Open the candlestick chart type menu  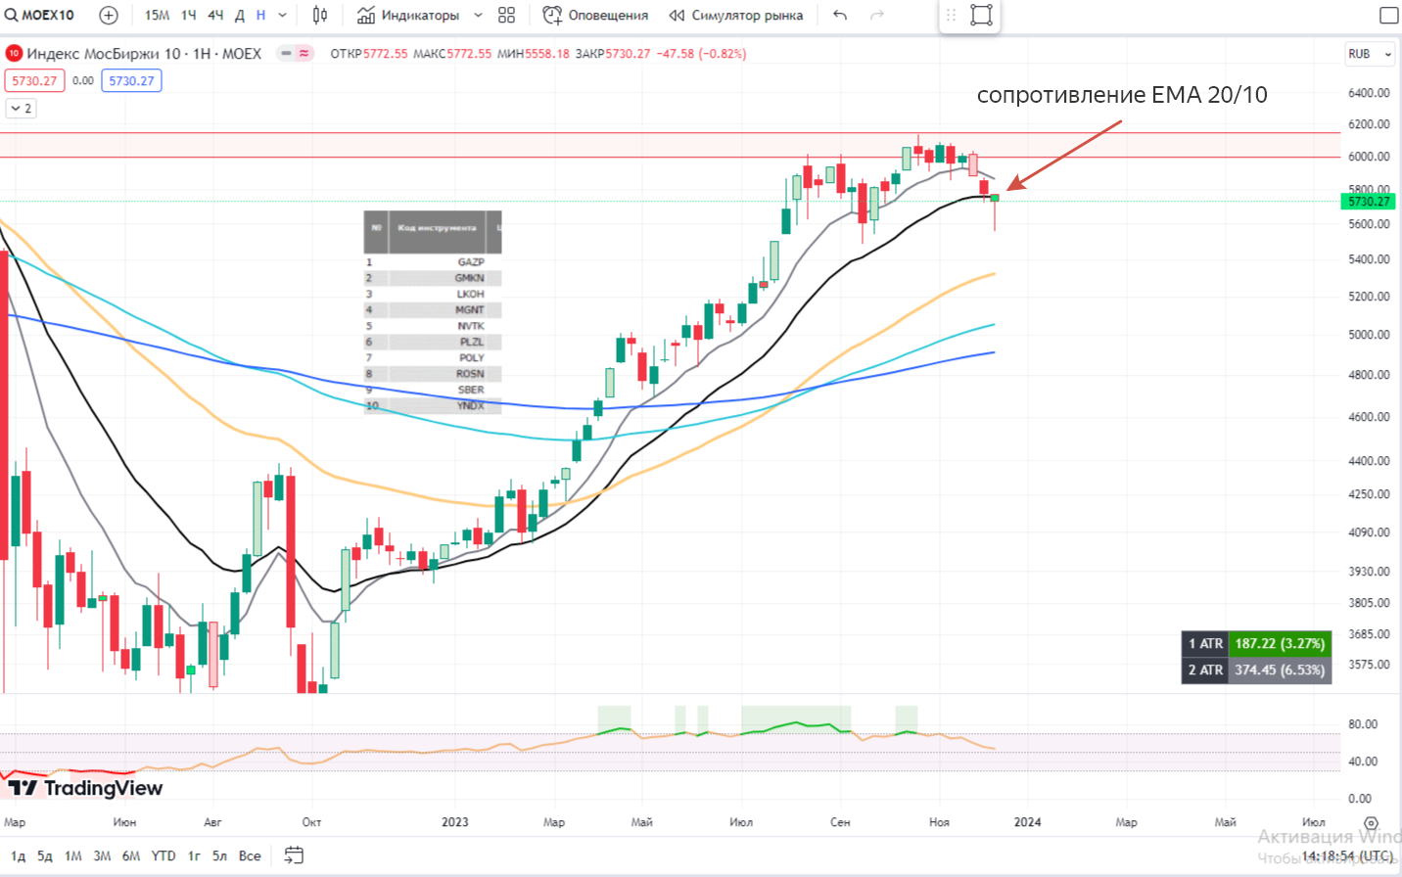(x=320, y=15)
